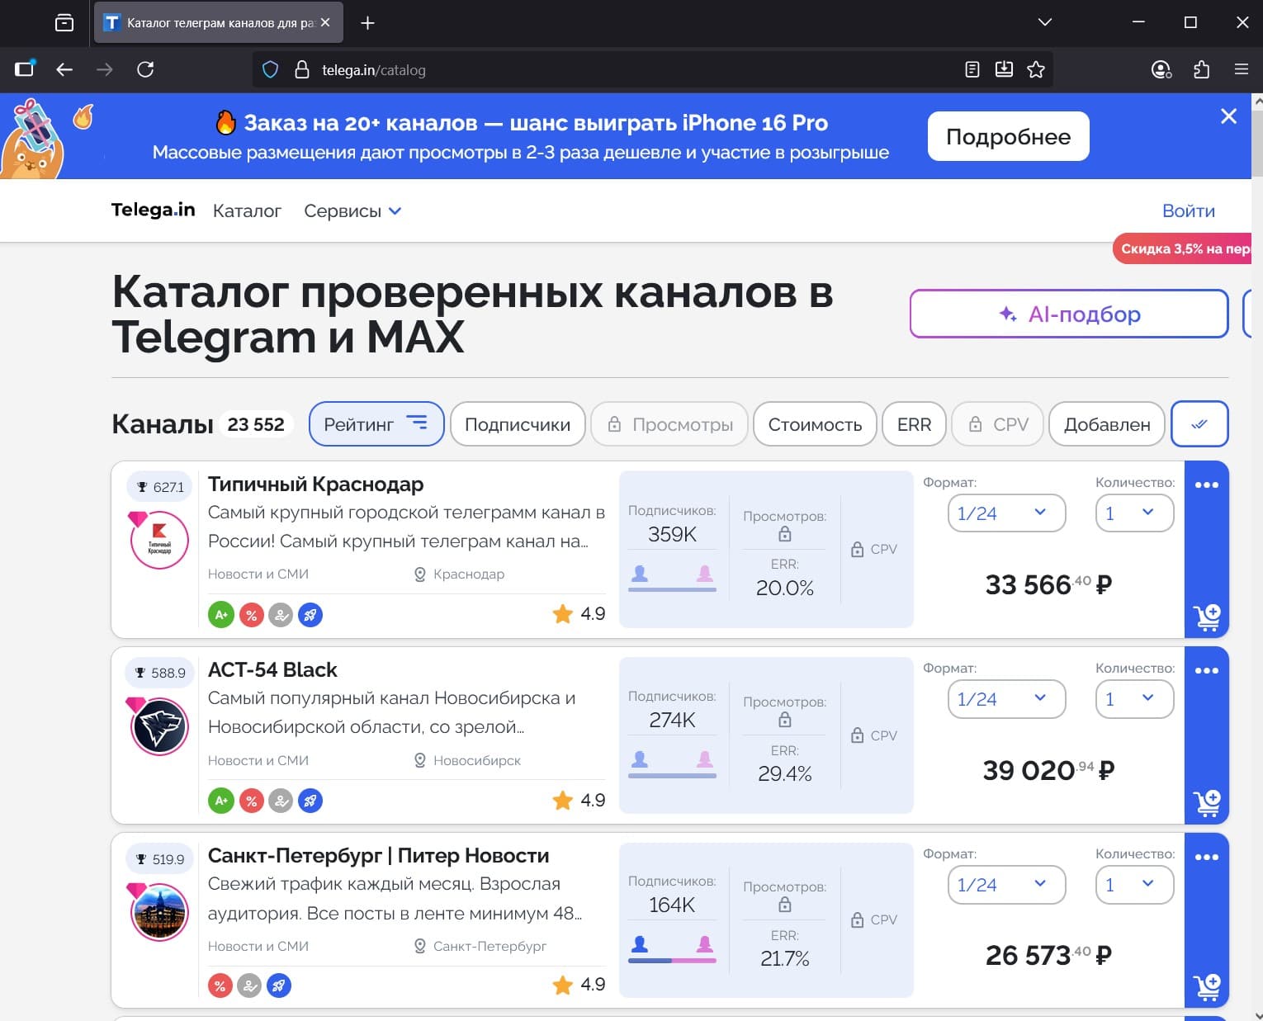
Task: Close the iPhone 16 Pro promo banner
Action: click(x=1228, y=116)
